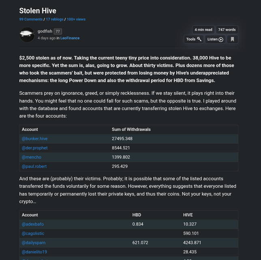Click the 100+ views link
Viewport: 261px width, 260px height.
click(76, 19)
